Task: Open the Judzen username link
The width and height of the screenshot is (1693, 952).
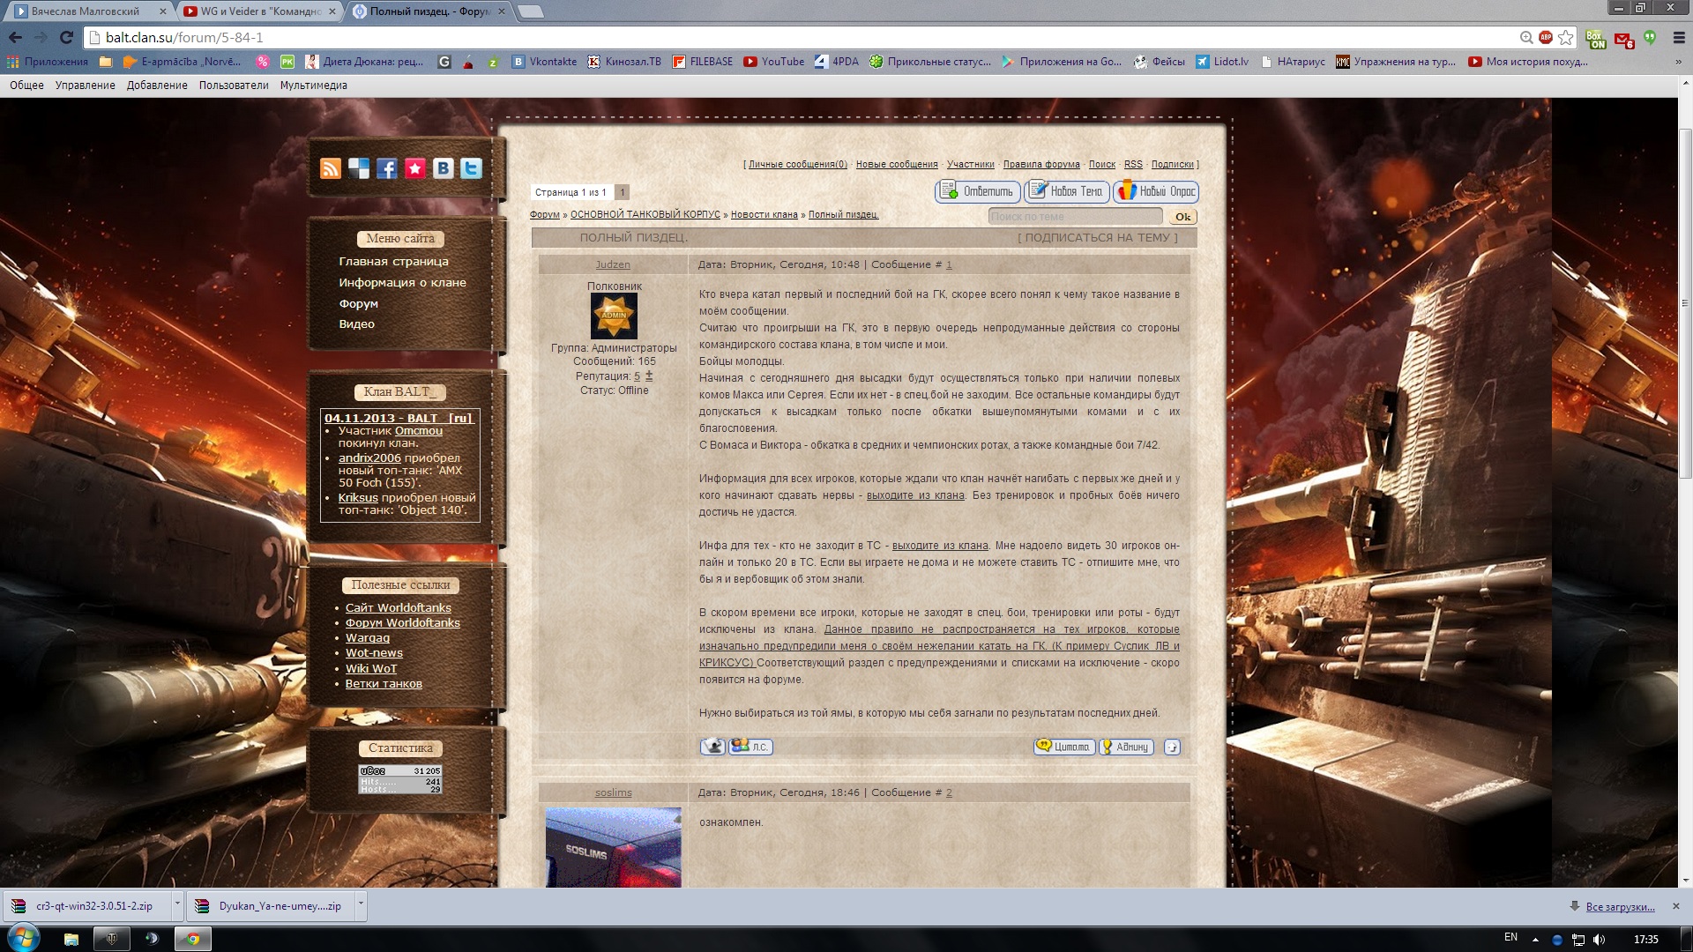Action: click(x=613, y=265)
